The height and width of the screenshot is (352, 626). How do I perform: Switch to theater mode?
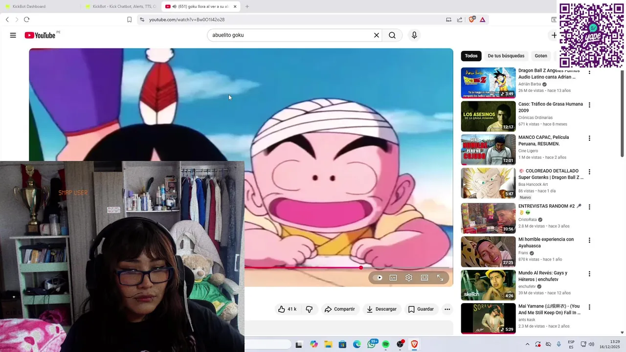click(425, 278)
